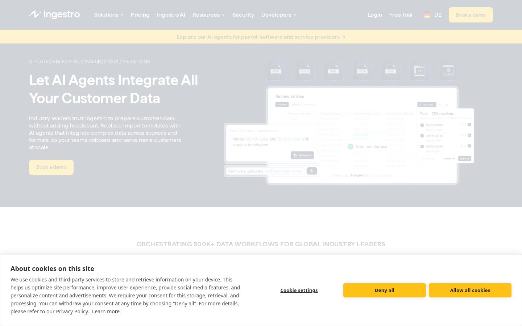Screen dimensions: 522x326
Task: Click Dismiss all in cleanings panel
Action: (448, 159)
